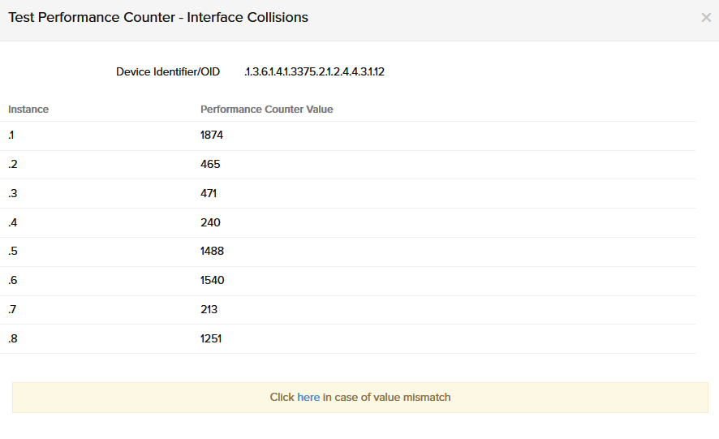The width and height of the screenshot is (719, 439).
Task: Click counter value 471
Action: pos(209,194)
